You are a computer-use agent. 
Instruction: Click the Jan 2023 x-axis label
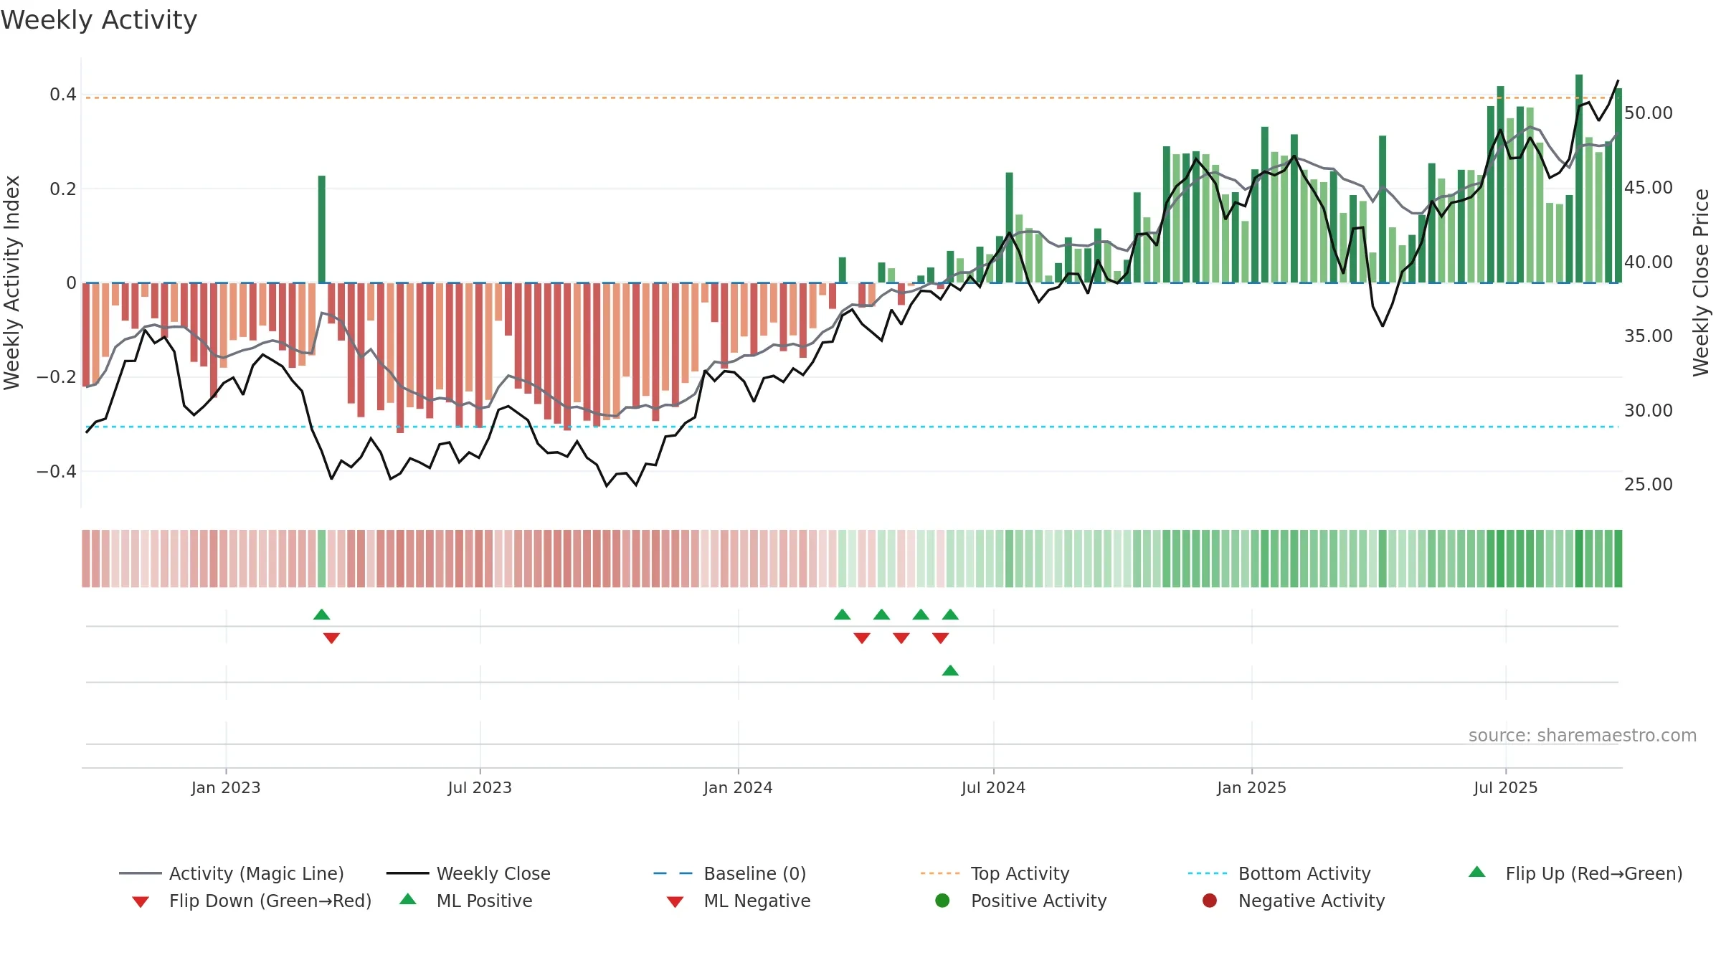[226, 787]
